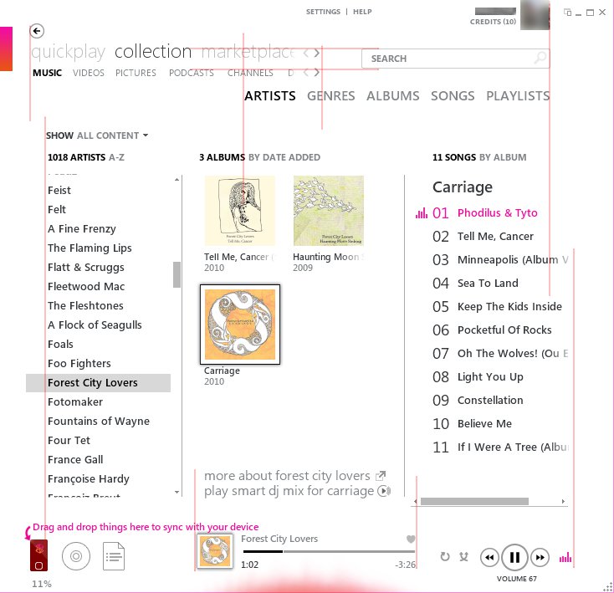This screenshot has height=593, width=614.
Task: Click the now playing album art thumbnail
Action: click(x=214, y=551)
